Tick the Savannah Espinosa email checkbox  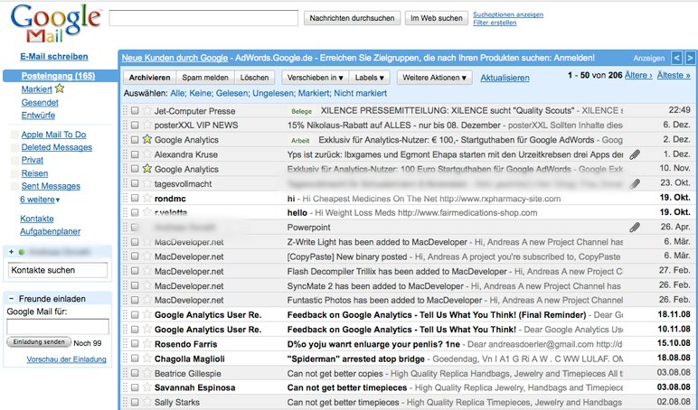click(x=135, y=387)
